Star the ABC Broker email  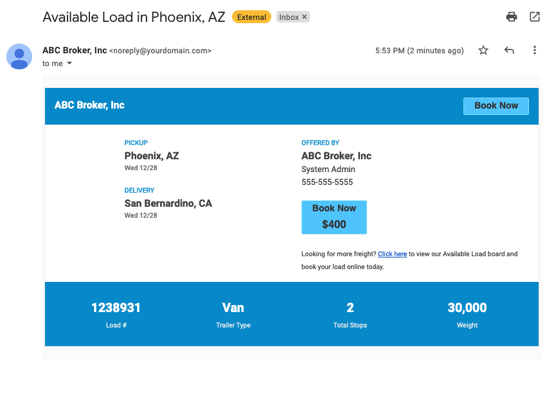point(483,51)
